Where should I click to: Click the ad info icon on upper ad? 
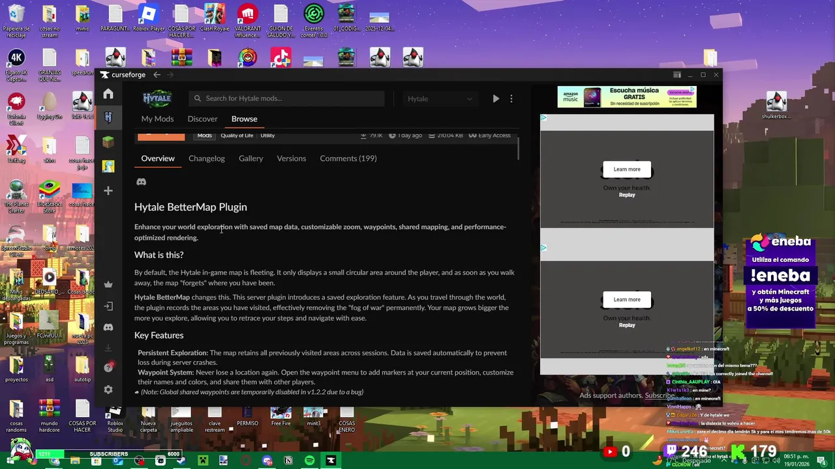[544, 118]
